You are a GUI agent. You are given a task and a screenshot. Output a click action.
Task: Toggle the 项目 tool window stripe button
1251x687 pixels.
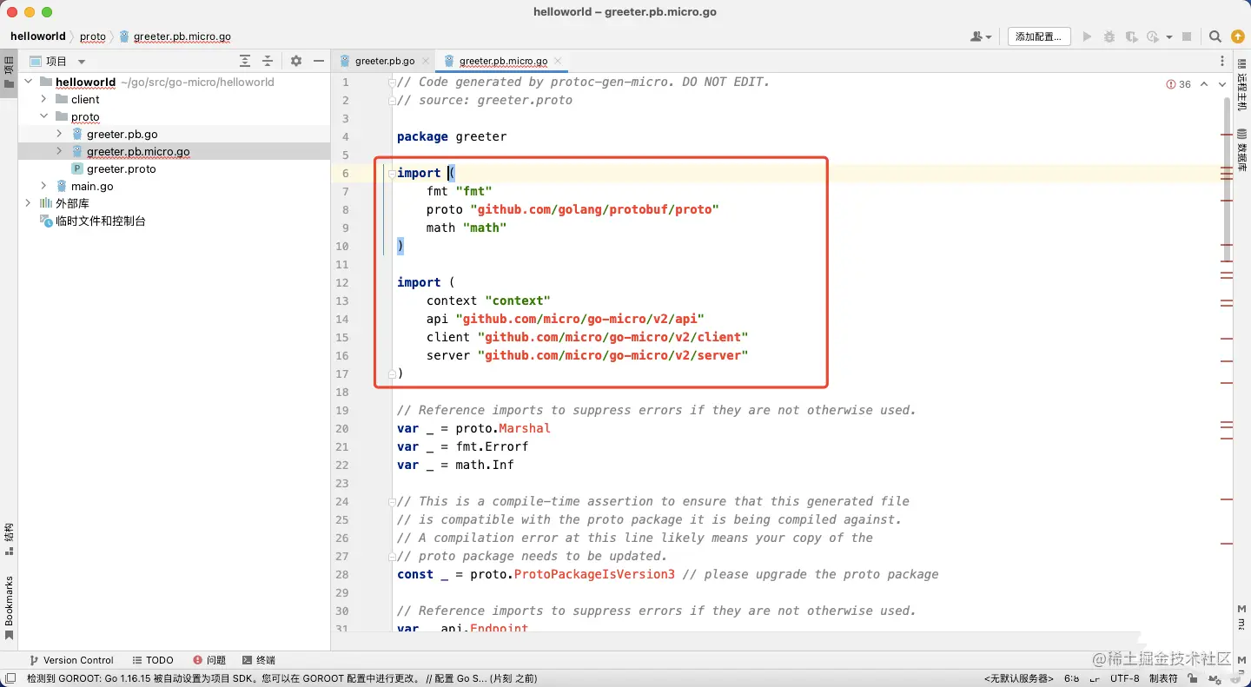click(9, 72)
